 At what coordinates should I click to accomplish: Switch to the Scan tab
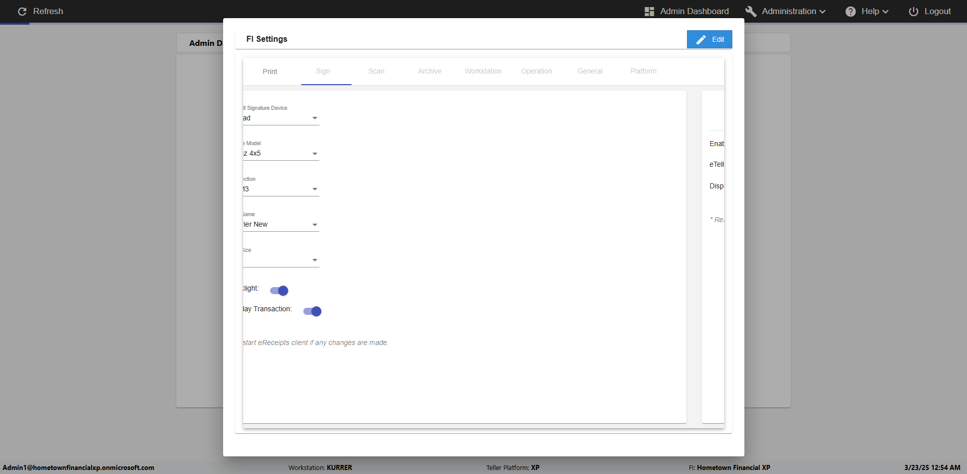[x=376, y=72]
